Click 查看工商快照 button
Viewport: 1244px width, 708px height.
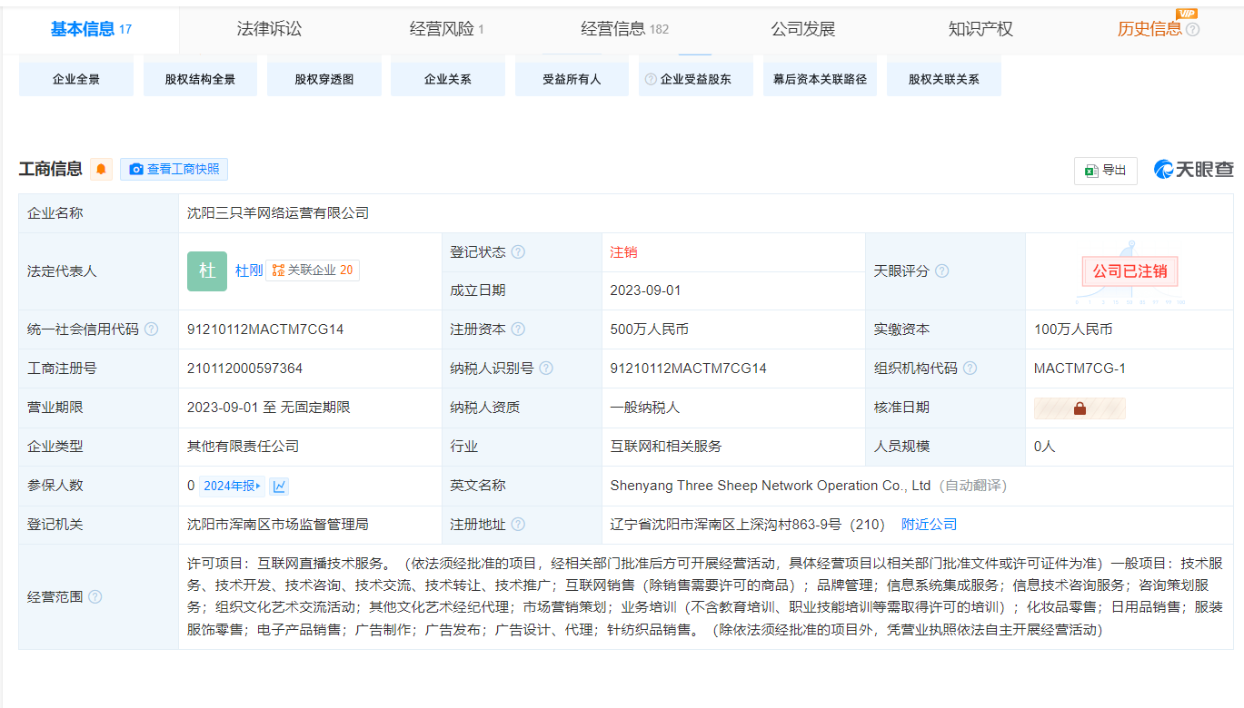tap(174, 169)
